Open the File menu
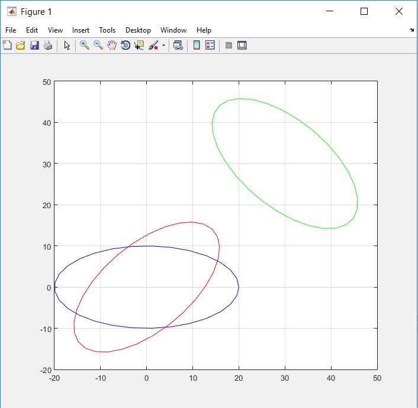 pyautogui.click(x=11, y=30)
